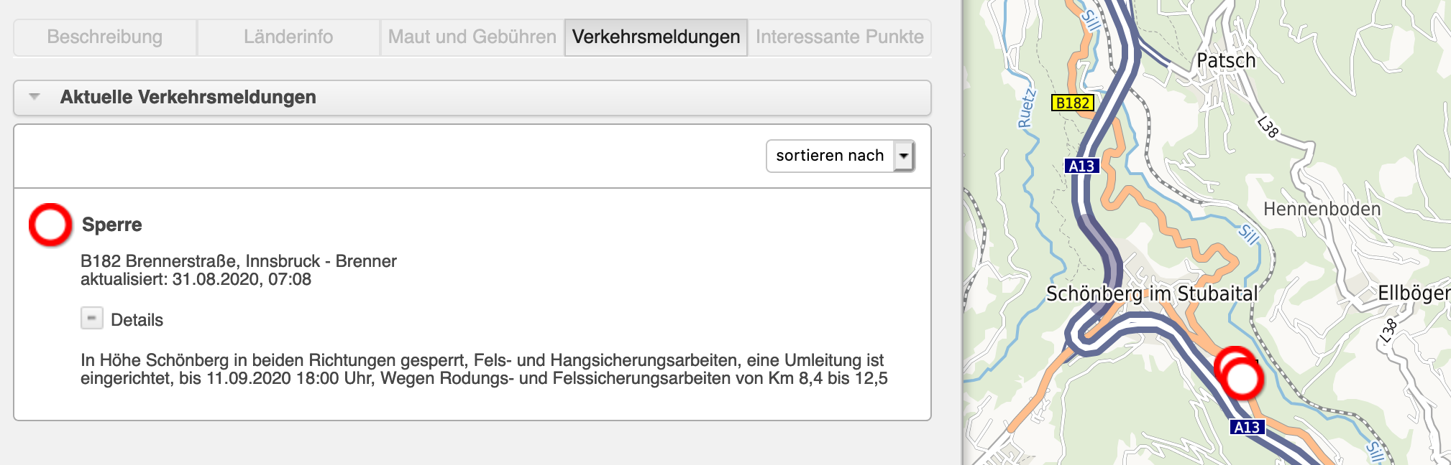Click the red Sperre closure icon in list

pos(50,225)
